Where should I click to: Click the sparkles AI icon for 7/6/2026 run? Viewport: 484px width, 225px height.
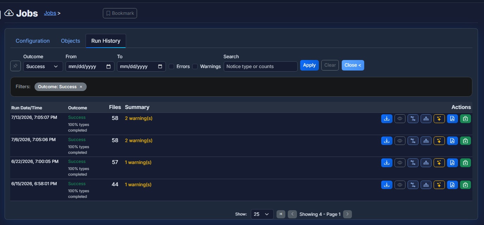[x=439, y=141]
